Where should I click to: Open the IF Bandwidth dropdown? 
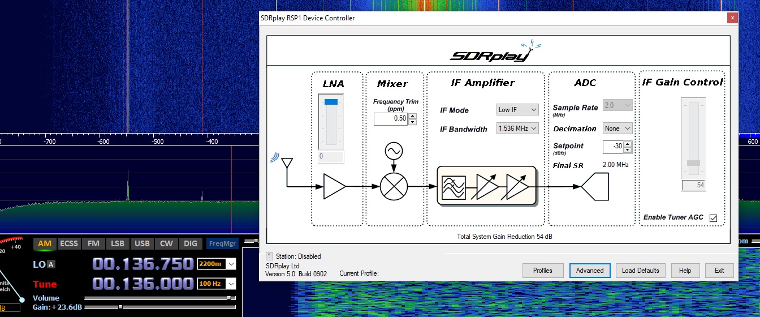coord(517,128)
